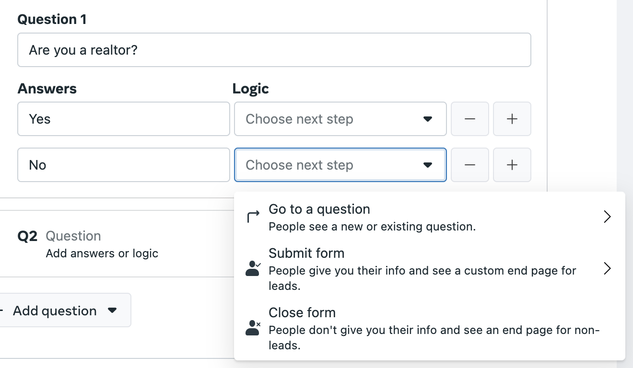Click the Close form person-x icon
Image resolution: width=633 pixels, height=368 pixels.
[x=253, y=328]
